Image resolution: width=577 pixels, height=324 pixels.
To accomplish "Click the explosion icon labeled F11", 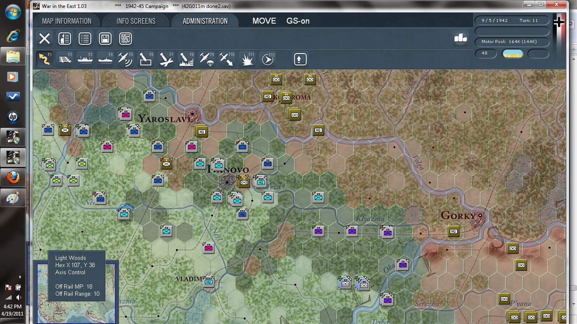I will click(247, 59).
